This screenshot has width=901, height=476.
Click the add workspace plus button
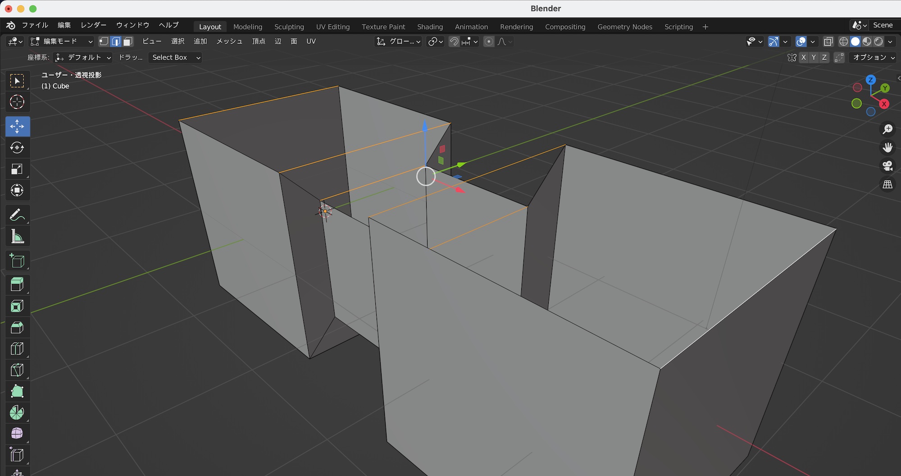(x=705, y=27)
